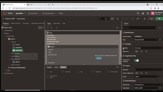The width and height of the screenshot is (163, 92).
Task: Click the zoom in icon in Layout
Action: (51, 28)
